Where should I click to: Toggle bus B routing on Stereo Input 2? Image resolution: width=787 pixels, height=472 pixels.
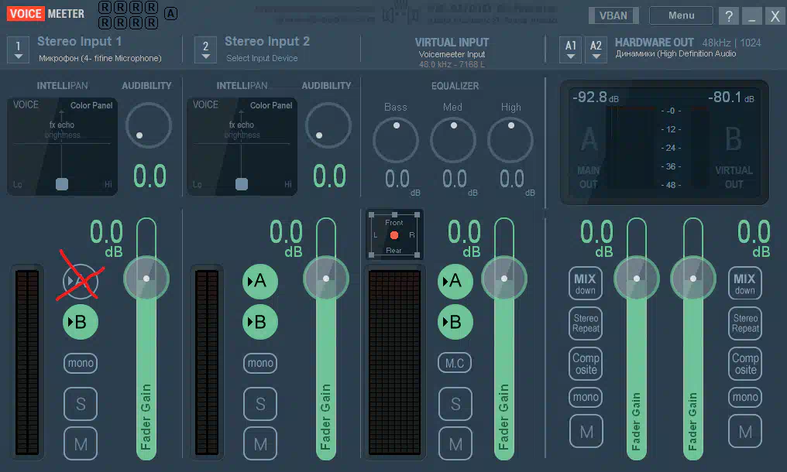[x=260, y=322]
